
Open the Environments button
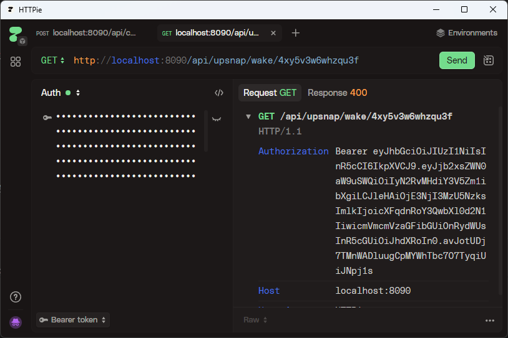tap(466, 33)
